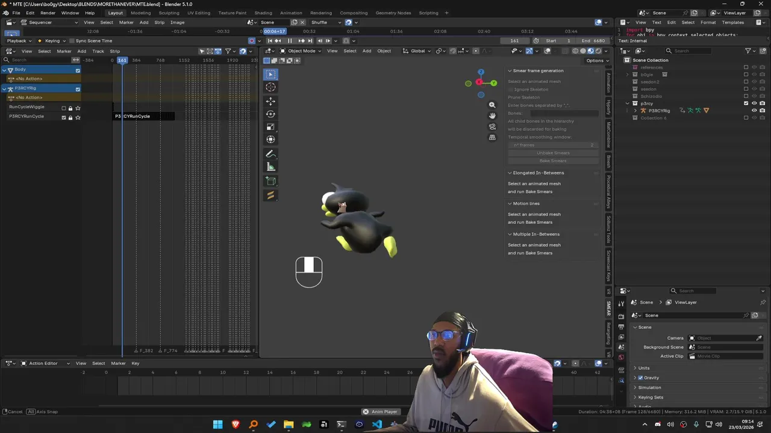Activate the 3D Cursor tool

point(270,87)
